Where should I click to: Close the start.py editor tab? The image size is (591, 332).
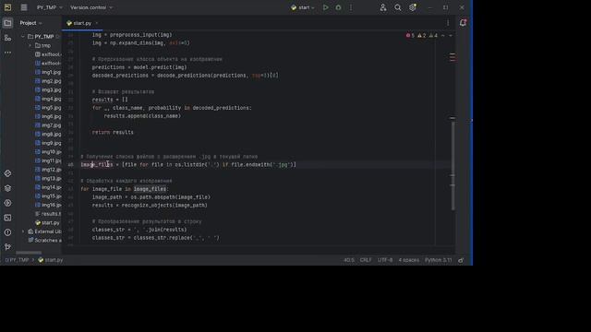click(x=96, y=23)
